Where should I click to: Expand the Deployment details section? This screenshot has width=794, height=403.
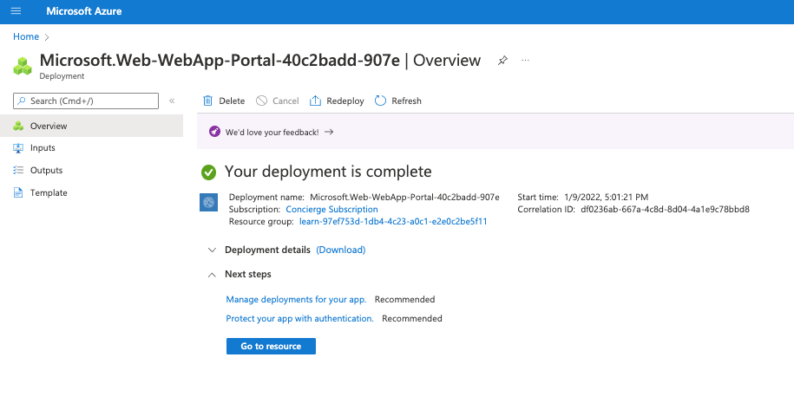point(212,250)
